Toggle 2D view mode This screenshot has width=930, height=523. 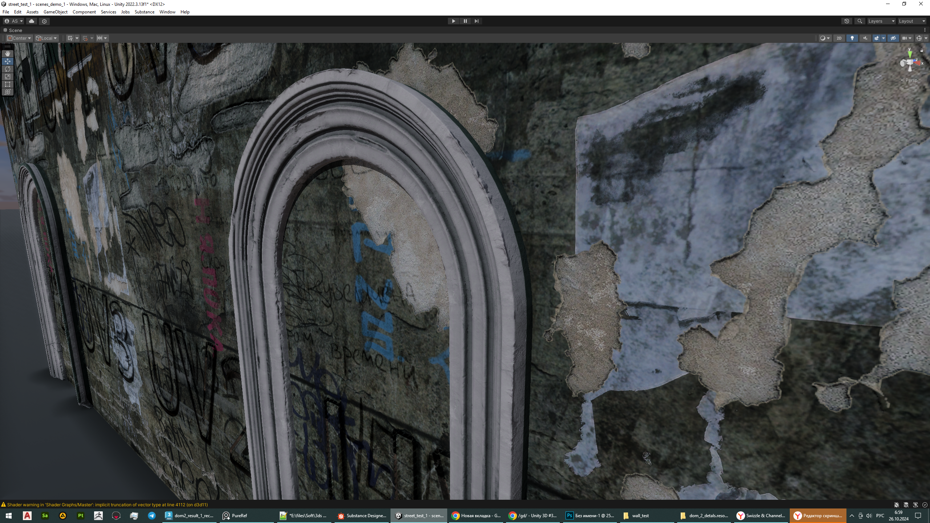point(839,38)
